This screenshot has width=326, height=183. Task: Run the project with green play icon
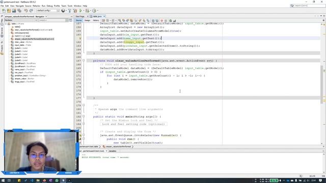click(x=80, y=11)
